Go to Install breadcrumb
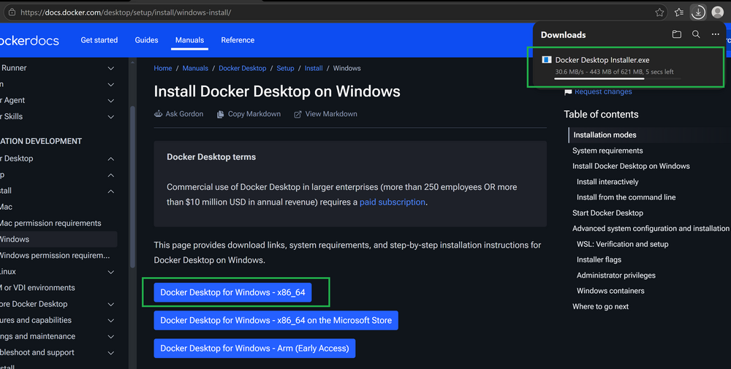Image resolution: width=731 pixels, height=369 pixels. coord(314,68)
